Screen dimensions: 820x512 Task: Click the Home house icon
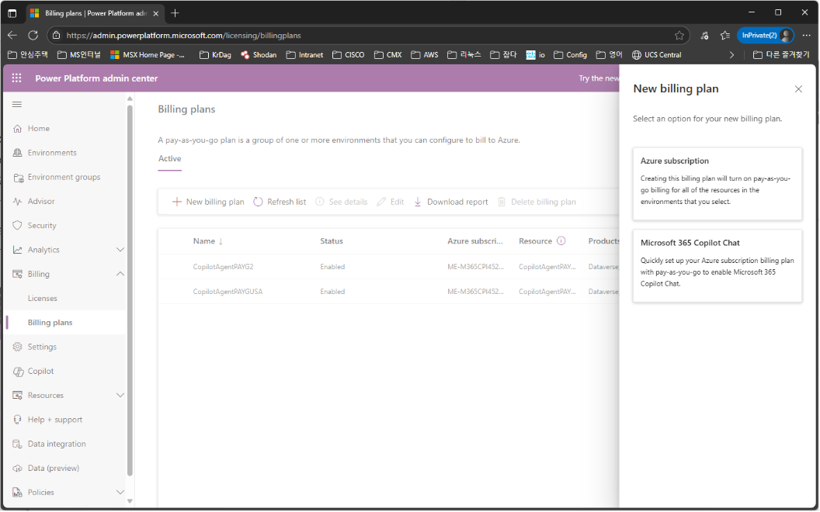tap(17, 129)
